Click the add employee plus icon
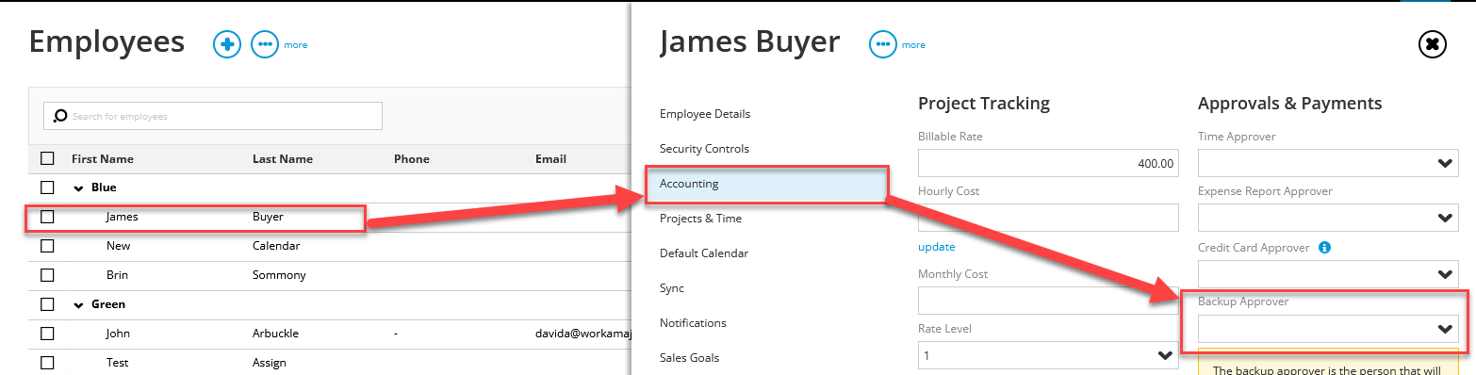Image resolution: width=1476 pixels, height=375 pixels. pyautogui.click(x=227, y=44)
